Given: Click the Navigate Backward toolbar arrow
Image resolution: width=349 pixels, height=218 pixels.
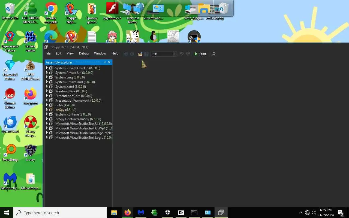Looking at the screenshot, I should tap(126, 54).
